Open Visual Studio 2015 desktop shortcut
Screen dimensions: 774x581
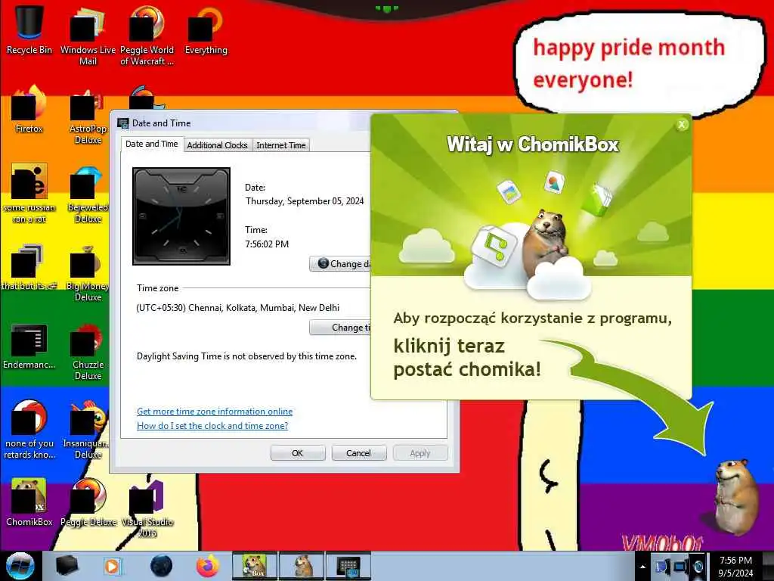(x=147, y=508)
